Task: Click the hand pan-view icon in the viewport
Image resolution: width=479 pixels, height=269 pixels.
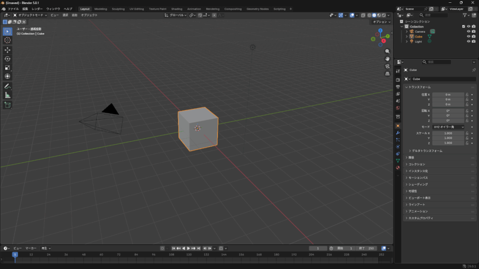Action: 387,59
